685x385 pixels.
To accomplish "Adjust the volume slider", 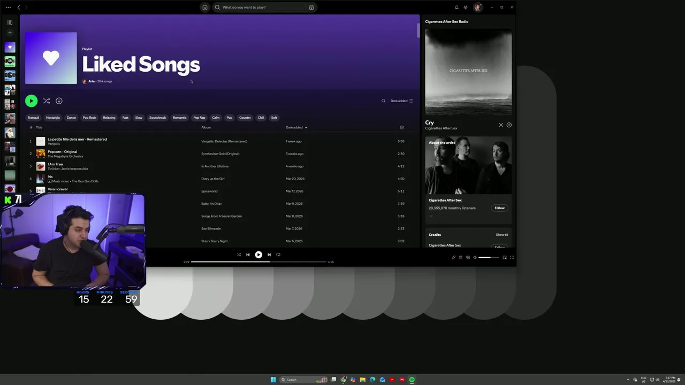I will [489, 258].
